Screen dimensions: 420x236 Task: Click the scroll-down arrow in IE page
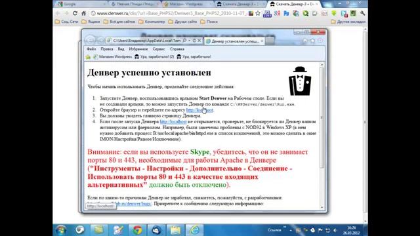pyautogui.click(x=322, y=208)
